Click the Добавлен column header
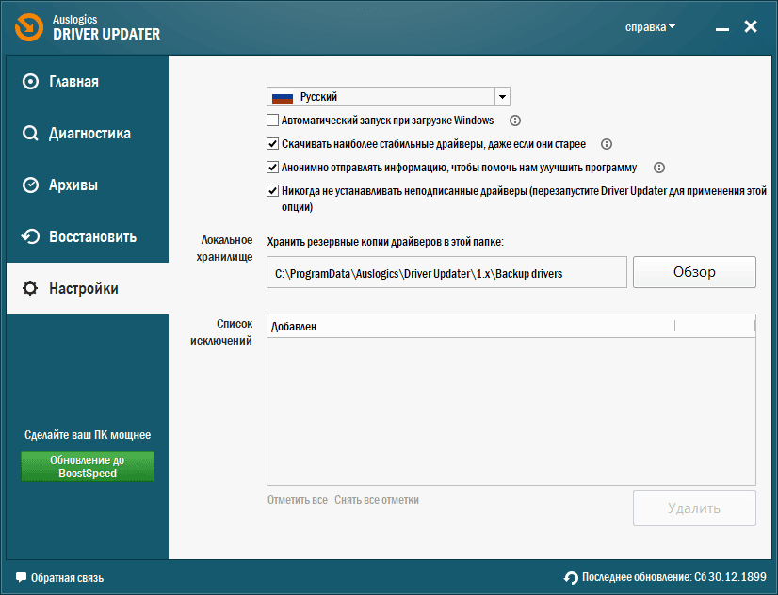The width and height of the screenshot is (778, 595). pos(471,326)
